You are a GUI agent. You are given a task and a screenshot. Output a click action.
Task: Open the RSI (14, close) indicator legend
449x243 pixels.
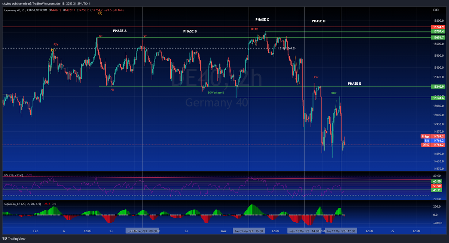[x=14, y=175]
